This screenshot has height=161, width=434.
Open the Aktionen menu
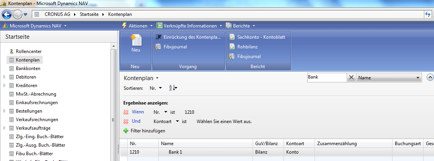(138, 26)
